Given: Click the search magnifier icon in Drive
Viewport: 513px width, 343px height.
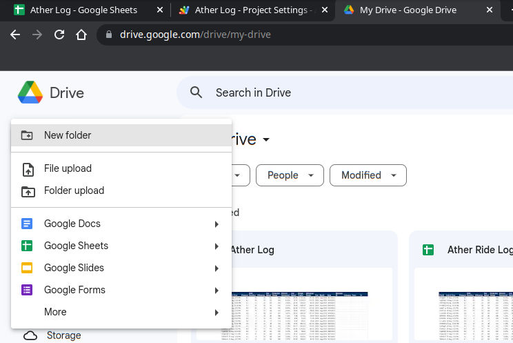Looking at the screenshot, I should (196, 92).
